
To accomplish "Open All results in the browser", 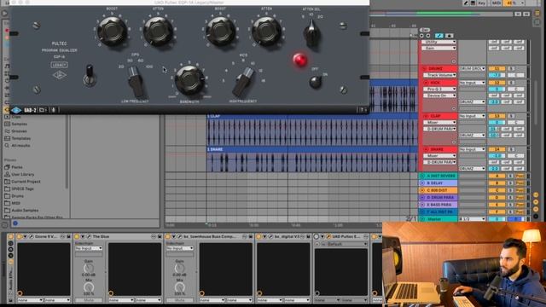I will point(20,146).
